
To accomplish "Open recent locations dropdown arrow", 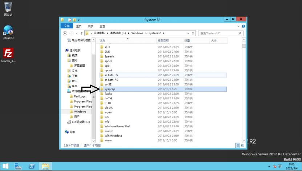I will 77,33.
